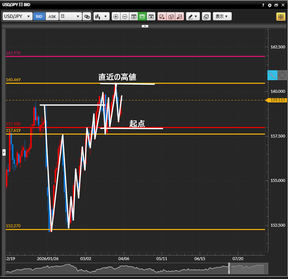Viewport: 288px width, 279px height.
Task: Switch price display to ASK
Action: (x=52, y=17)
